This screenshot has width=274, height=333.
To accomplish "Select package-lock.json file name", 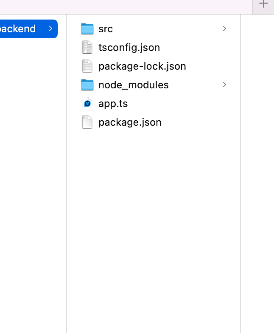I will click(142, 66).
